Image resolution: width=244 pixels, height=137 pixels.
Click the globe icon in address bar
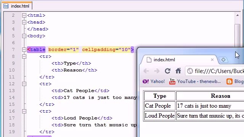click(x=190, y=71)
